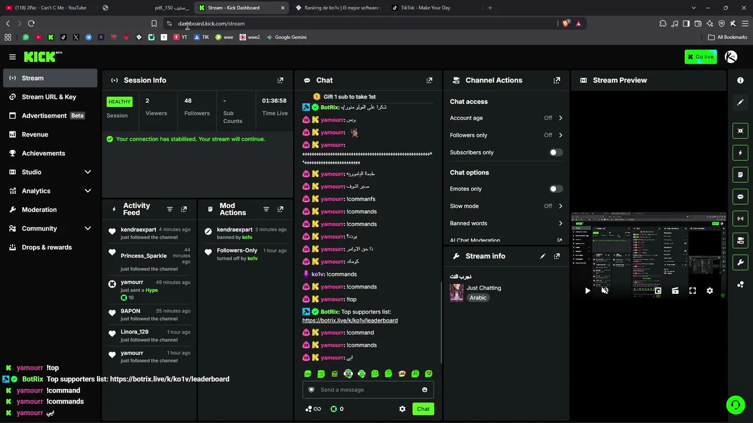Open the All Bookmarks folder
The width and height of the screenshot is (753, 423).
[x=728, y=37]
